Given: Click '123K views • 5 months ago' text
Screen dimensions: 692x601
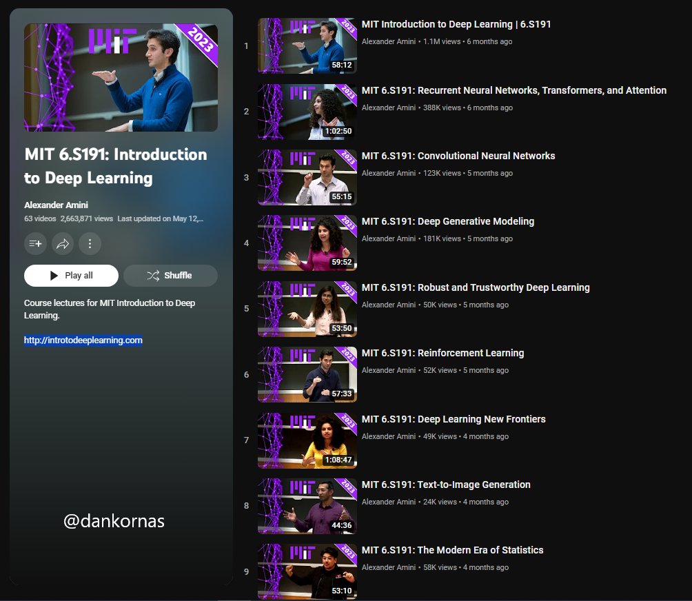Looking at the screenshot, I should click(x=468, y=173).
